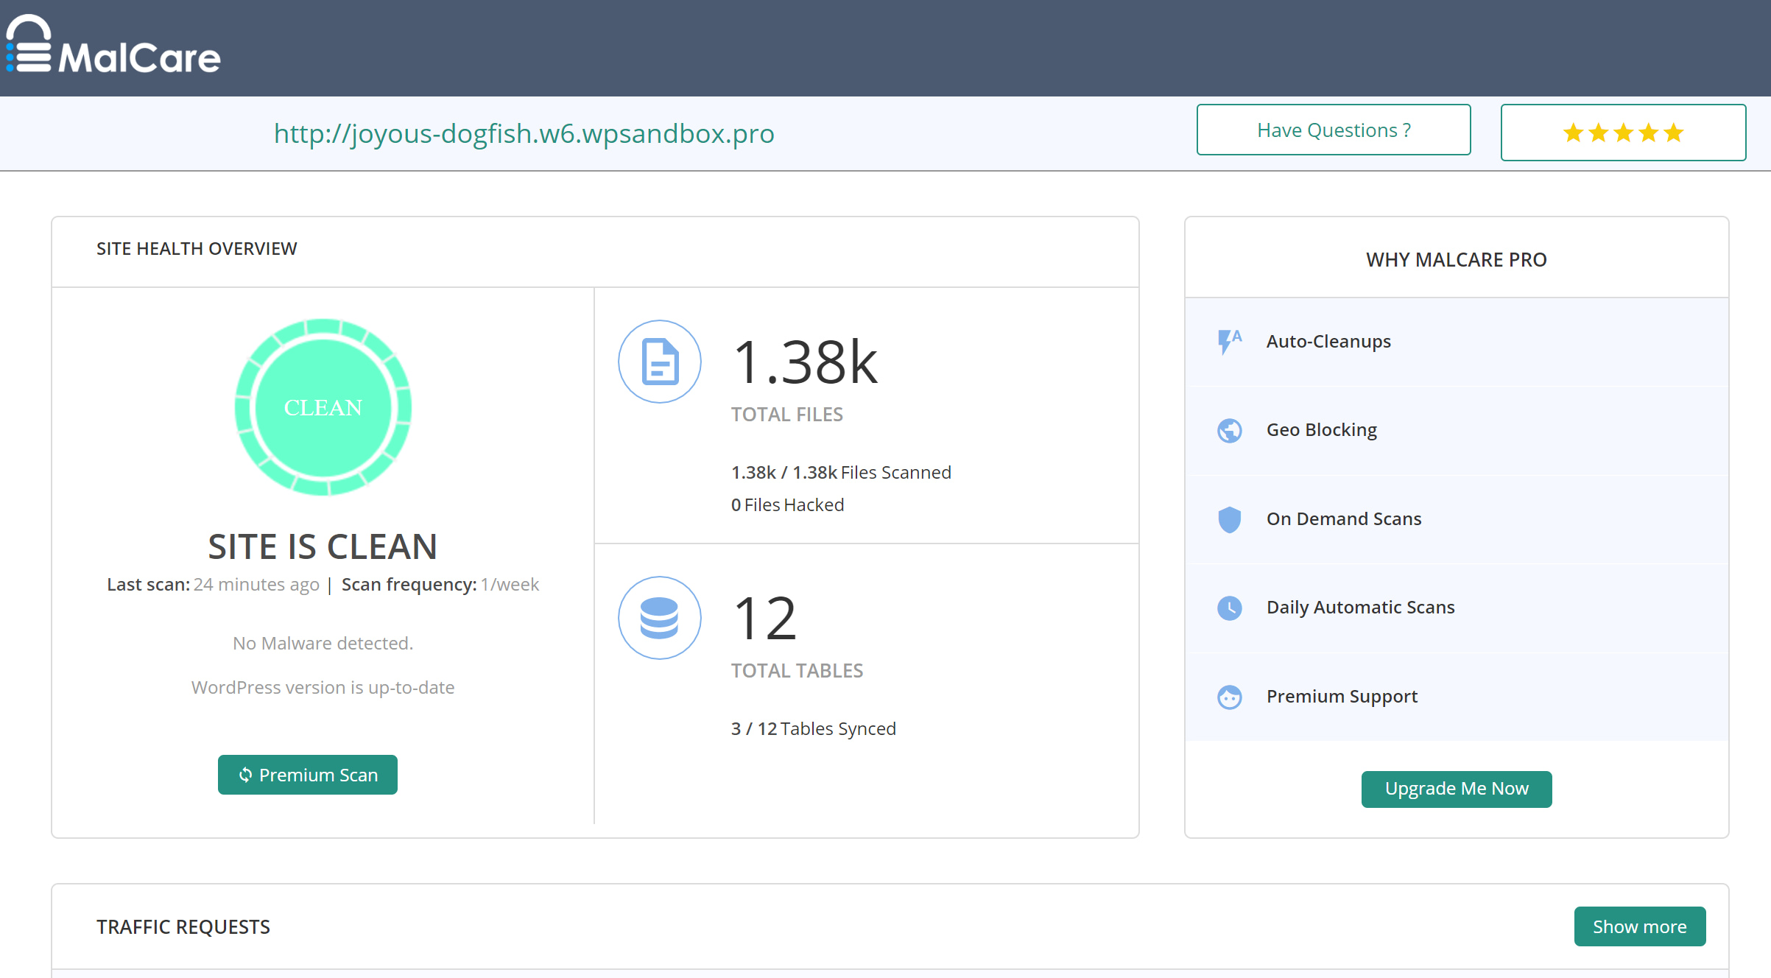Open the SITE HEALTH OVERVIEW section

(196, 248)
